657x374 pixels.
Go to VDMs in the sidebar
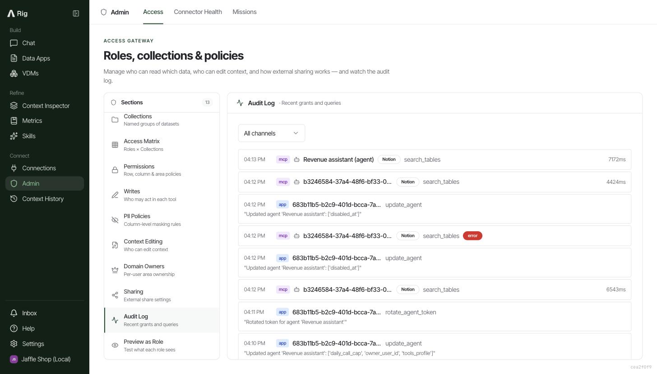(45, 73)
